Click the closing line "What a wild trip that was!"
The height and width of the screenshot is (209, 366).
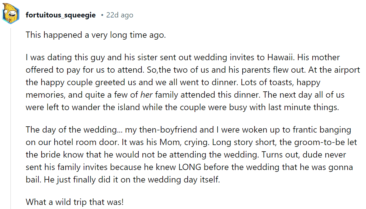[x=75, y=202]
